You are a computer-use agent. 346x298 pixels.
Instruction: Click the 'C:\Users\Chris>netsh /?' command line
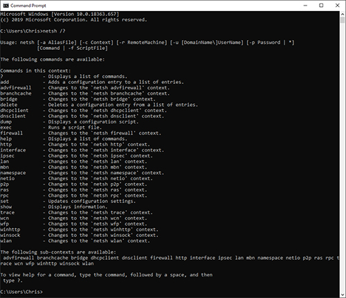(x=33, y=31)
